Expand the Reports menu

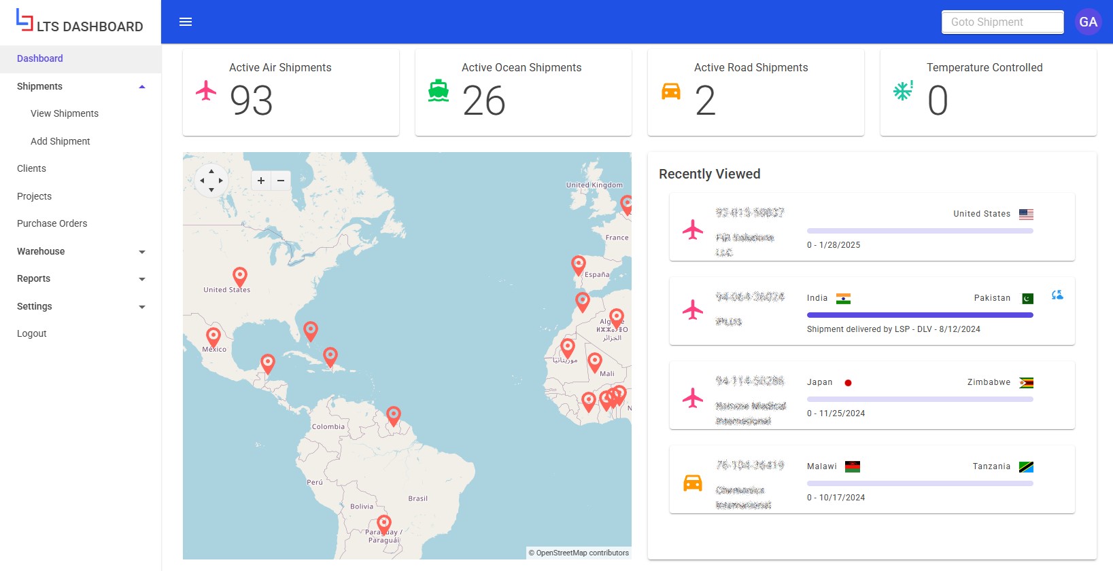142,279
